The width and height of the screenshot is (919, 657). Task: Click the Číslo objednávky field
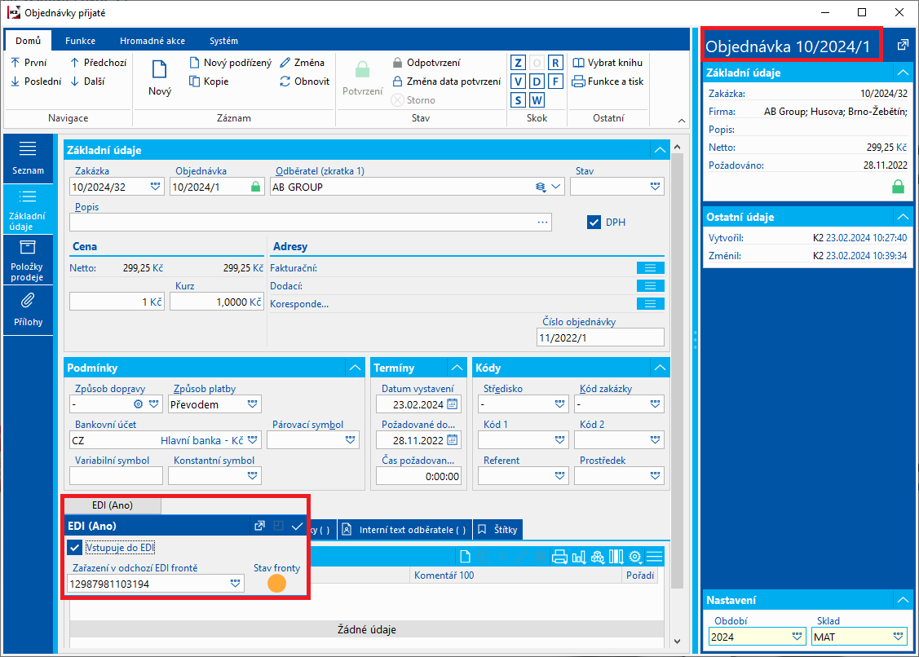point(600,337)
